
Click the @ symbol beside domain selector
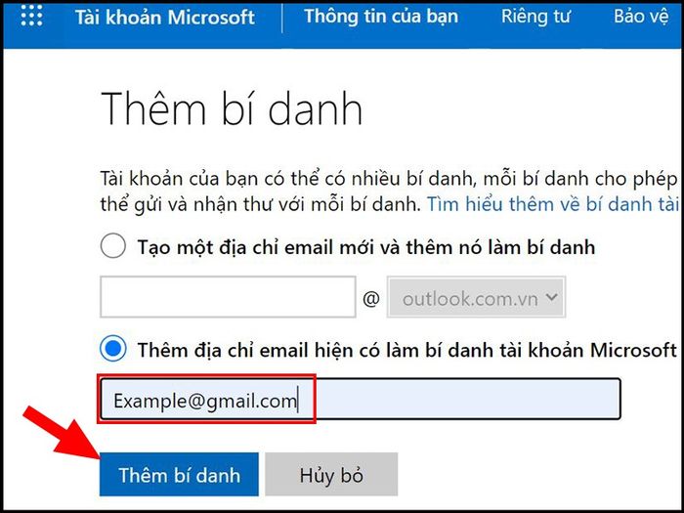pos(370,299)
